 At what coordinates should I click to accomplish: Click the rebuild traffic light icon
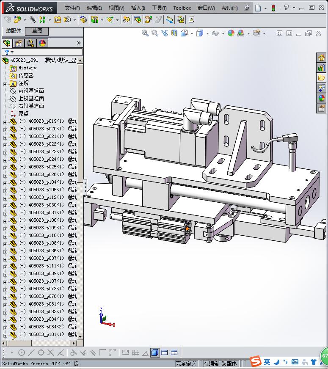273,8
